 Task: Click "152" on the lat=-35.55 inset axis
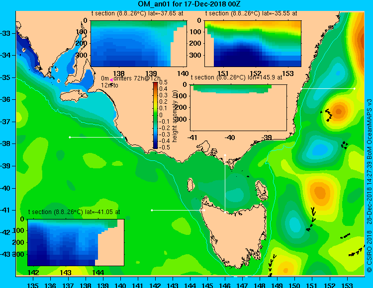click(x=256, y=73)
